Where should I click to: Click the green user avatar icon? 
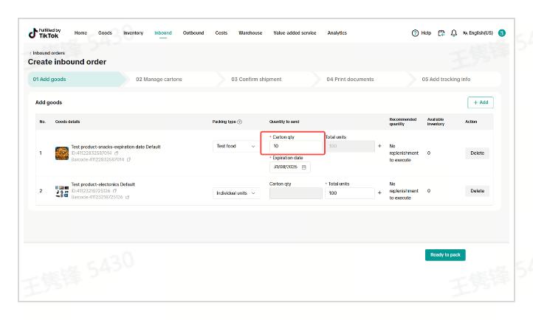click(x=502, y=33)
